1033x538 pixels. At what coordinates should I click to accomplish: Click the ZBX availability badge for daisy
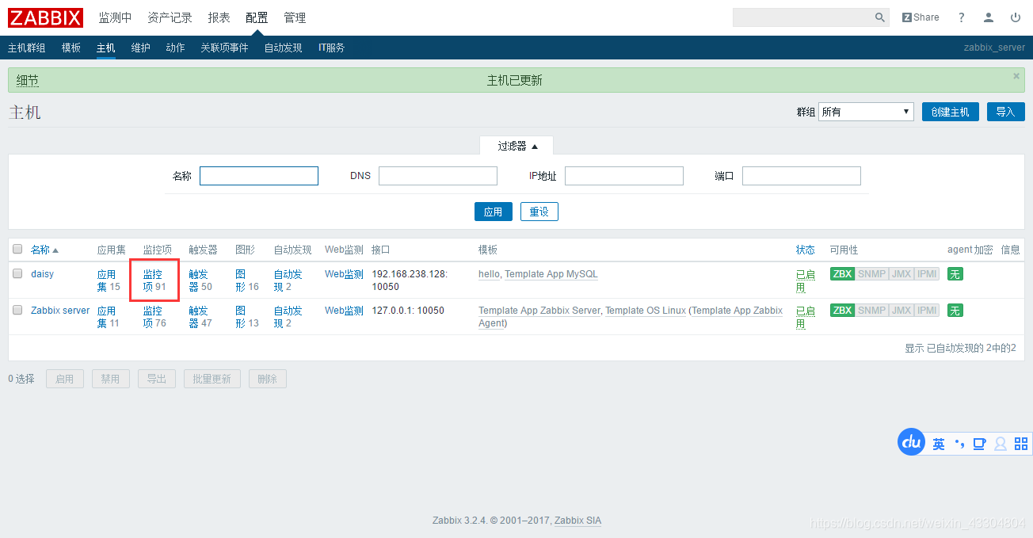pos(842,274)
